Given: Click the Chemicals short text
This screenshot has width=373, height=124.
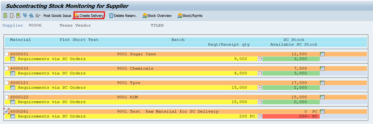Looking at the screenshot, I should (142, 68).
